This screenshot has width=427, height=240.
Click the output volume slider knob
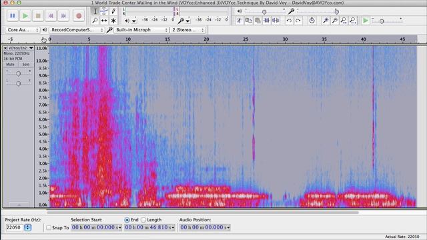[x=264, y=12]
